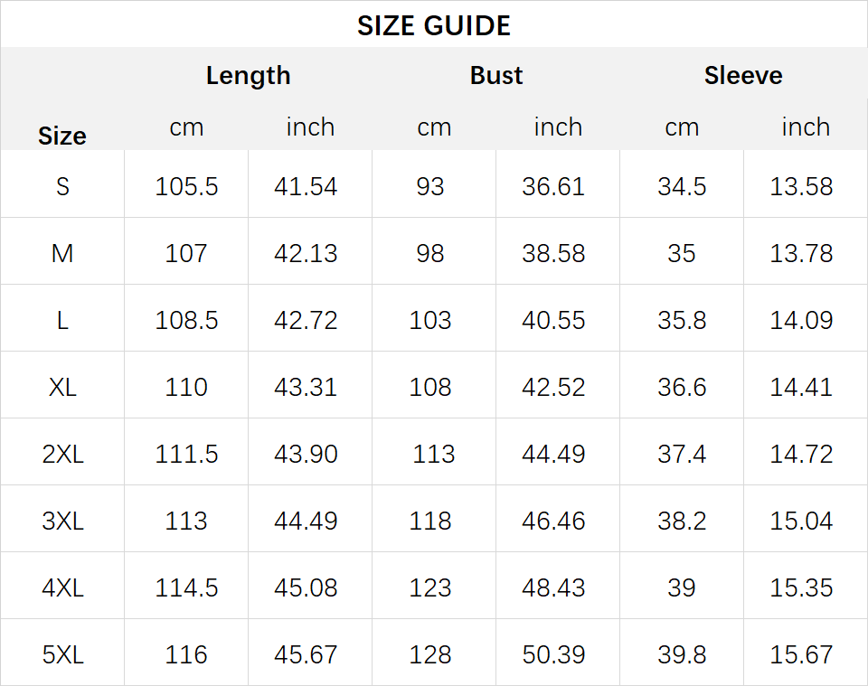Select the S size row label
Viewport: 868px width, 686px height.
62,186
